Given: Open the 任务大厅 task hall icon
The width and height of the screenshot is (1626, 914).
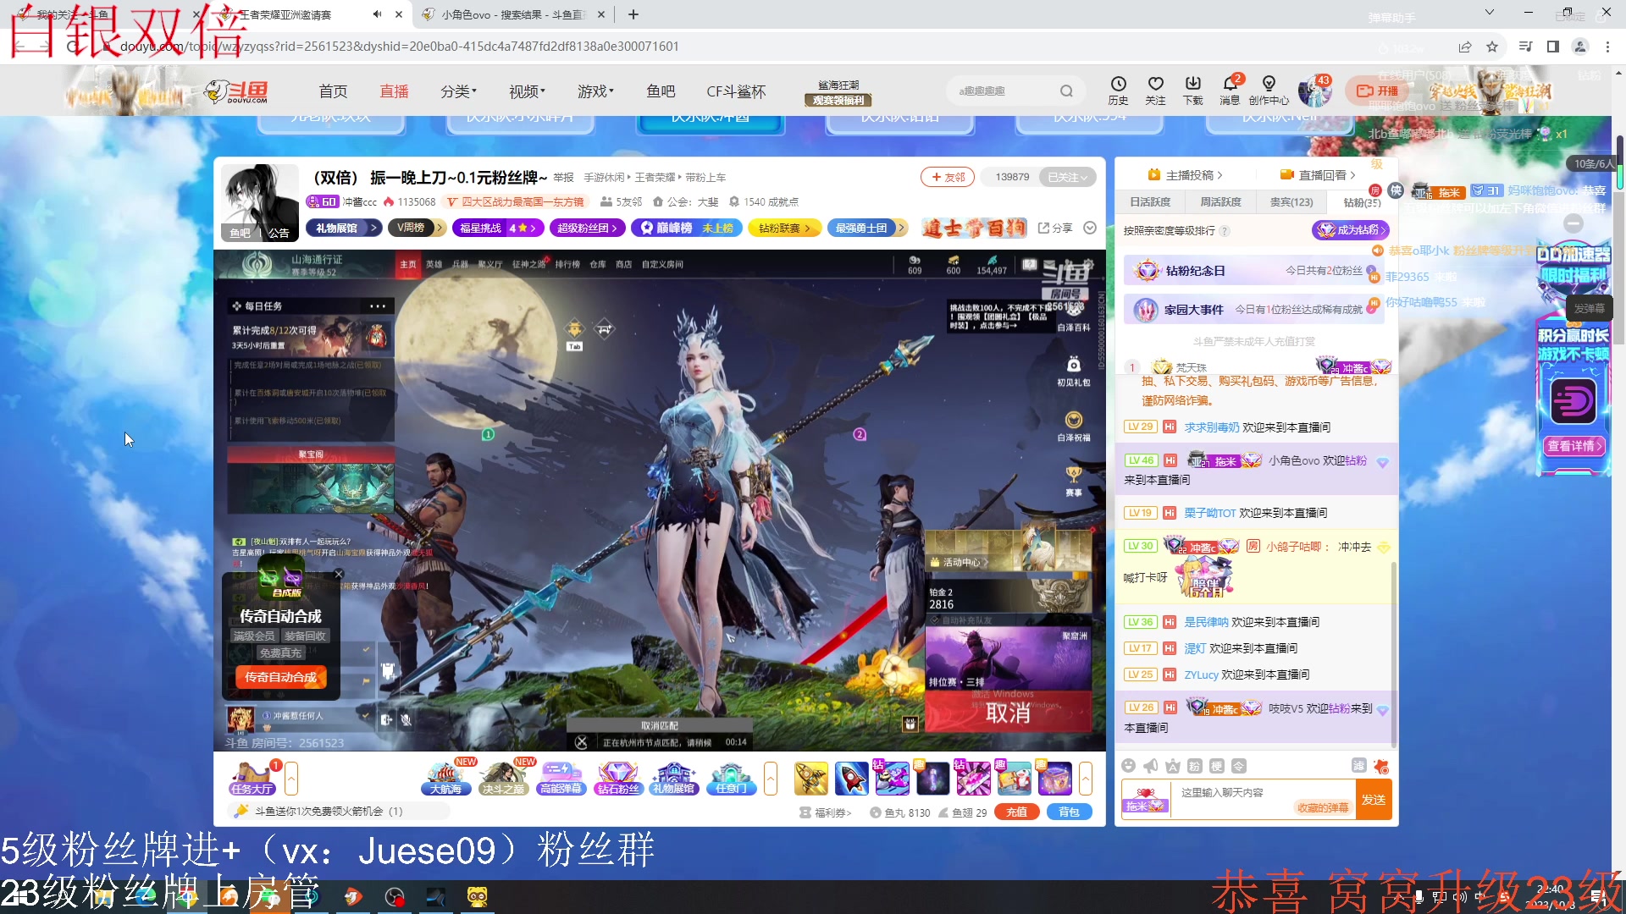Looking at the screenshot, I should coord(251,778).
